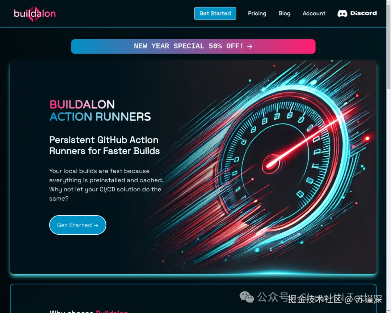Click the red speedometer needle center
This screenshot has width=391, height=313.
(270, 164)
